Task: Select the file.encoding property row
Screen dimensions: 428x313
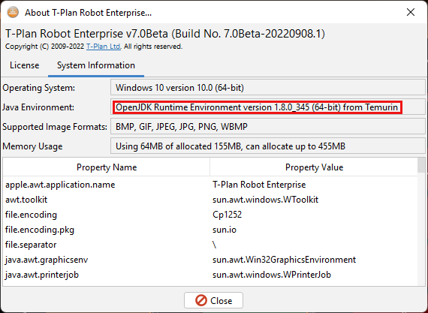Action: point(210,215)
